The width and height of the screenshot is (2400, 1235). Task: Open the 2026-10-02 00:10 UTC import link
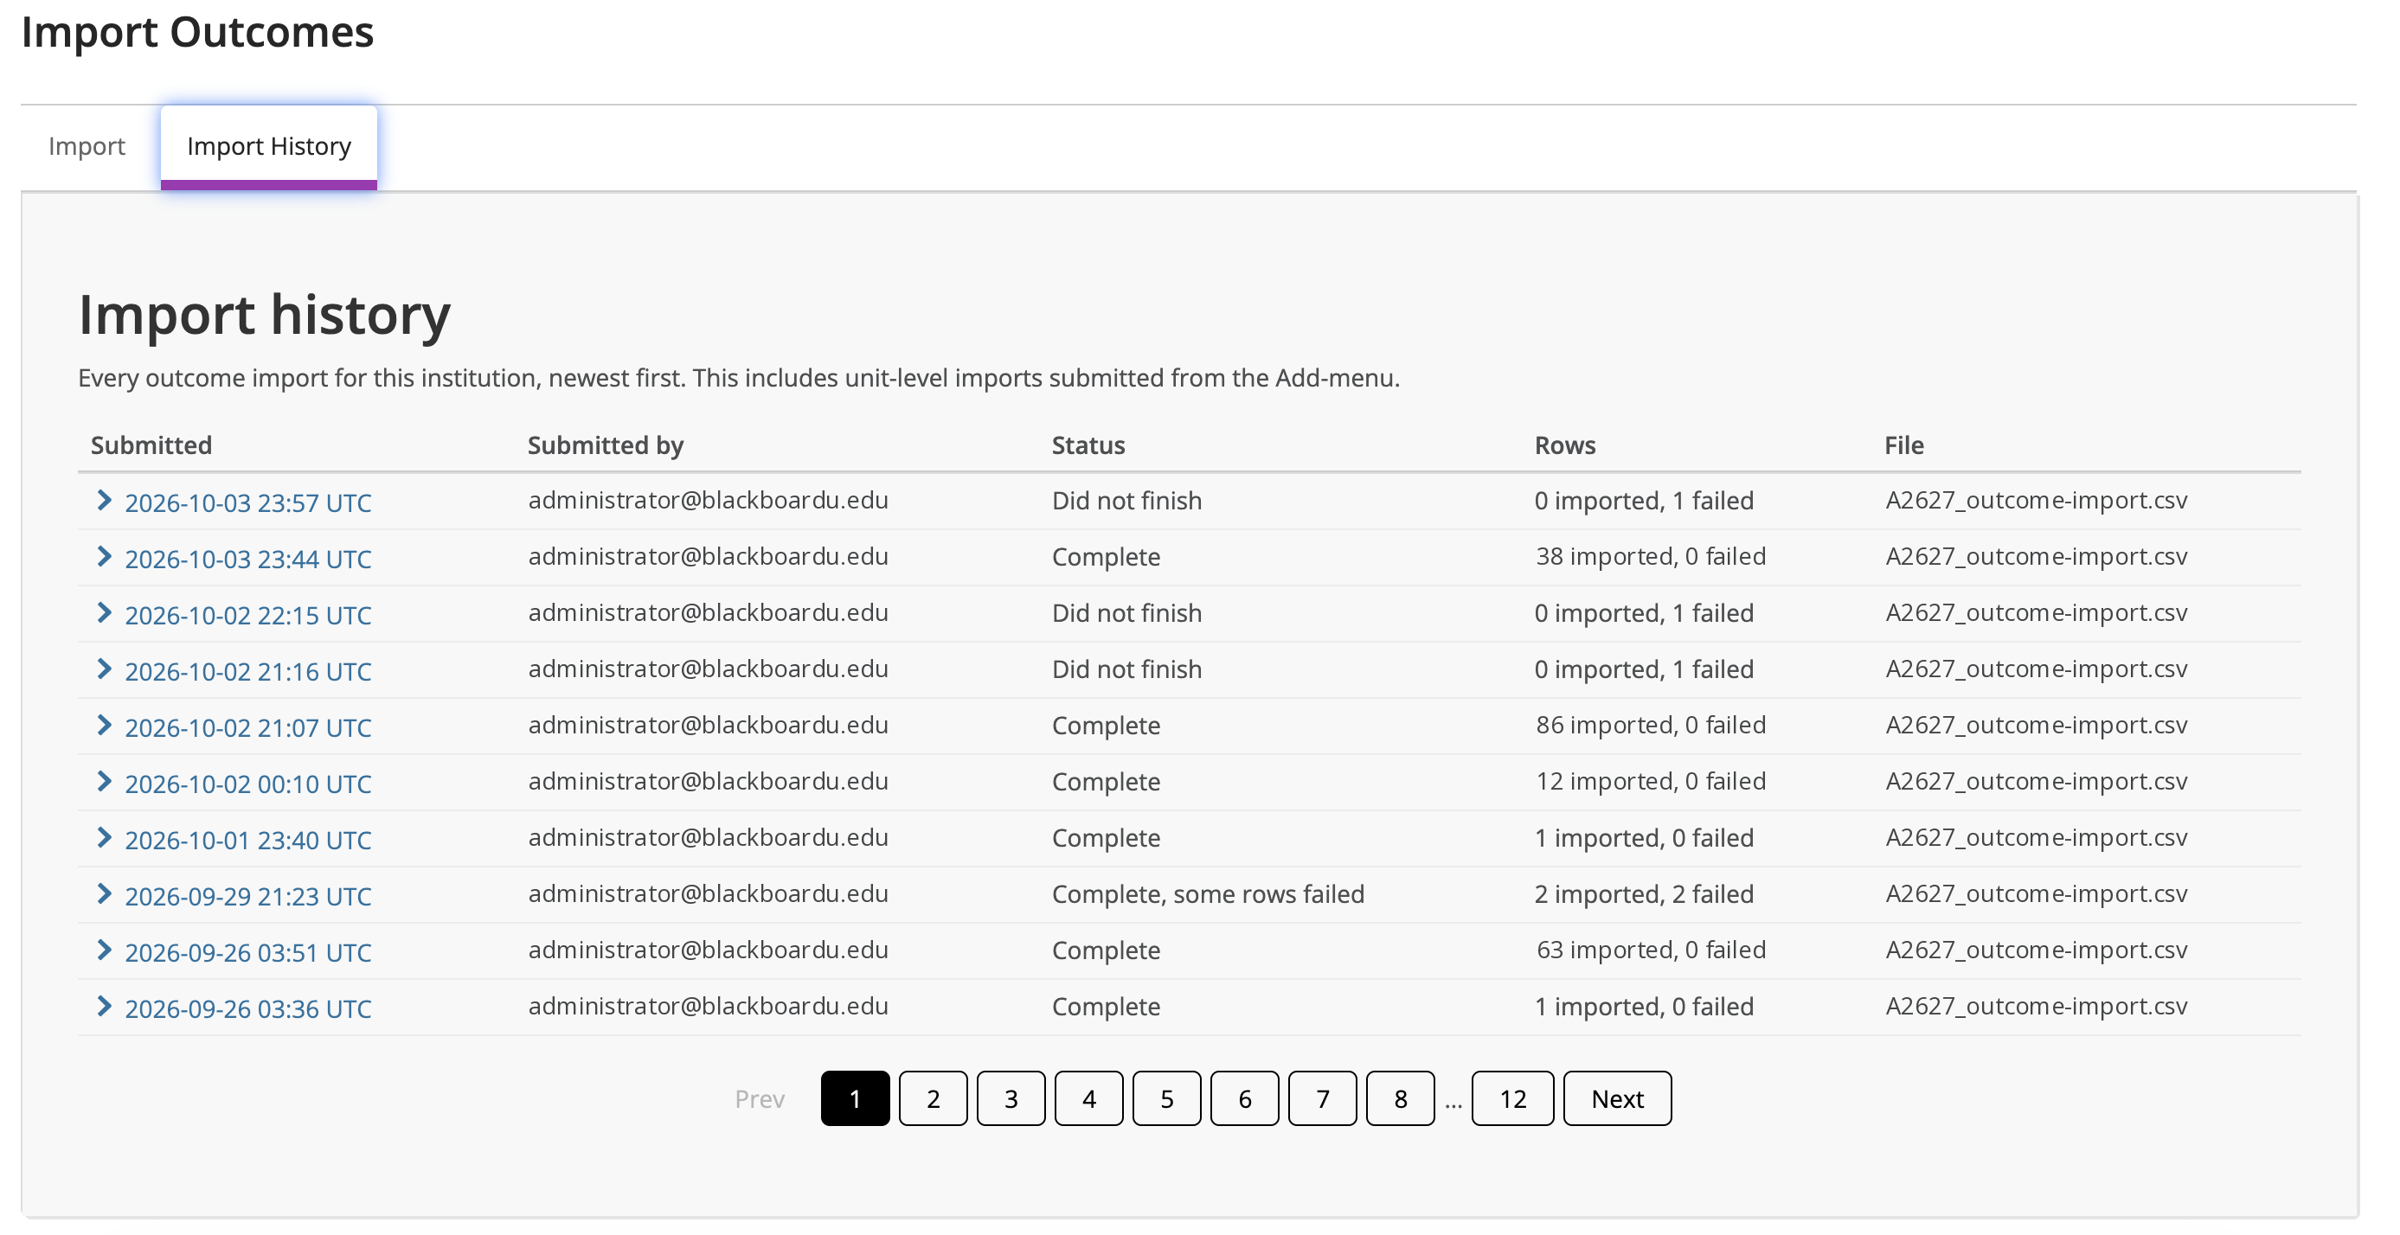pos(247,784)
